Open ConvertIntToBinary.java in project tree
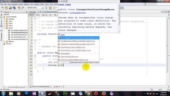This screenshot has height=96, width=170. pyautogui.click(x=18, y=37)
